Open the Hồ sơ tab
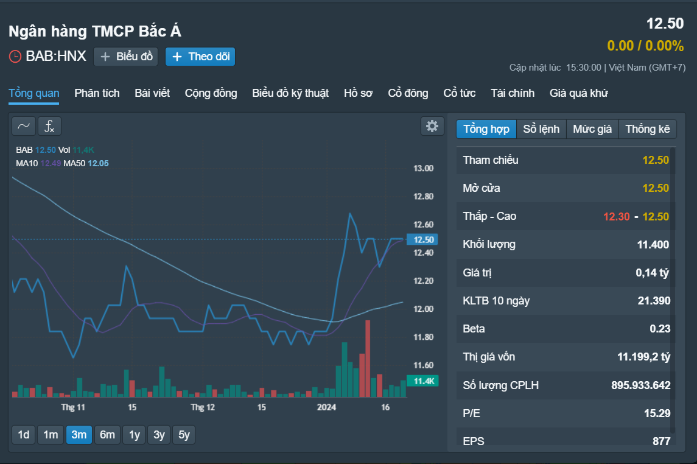 click(x=358, y=93)
